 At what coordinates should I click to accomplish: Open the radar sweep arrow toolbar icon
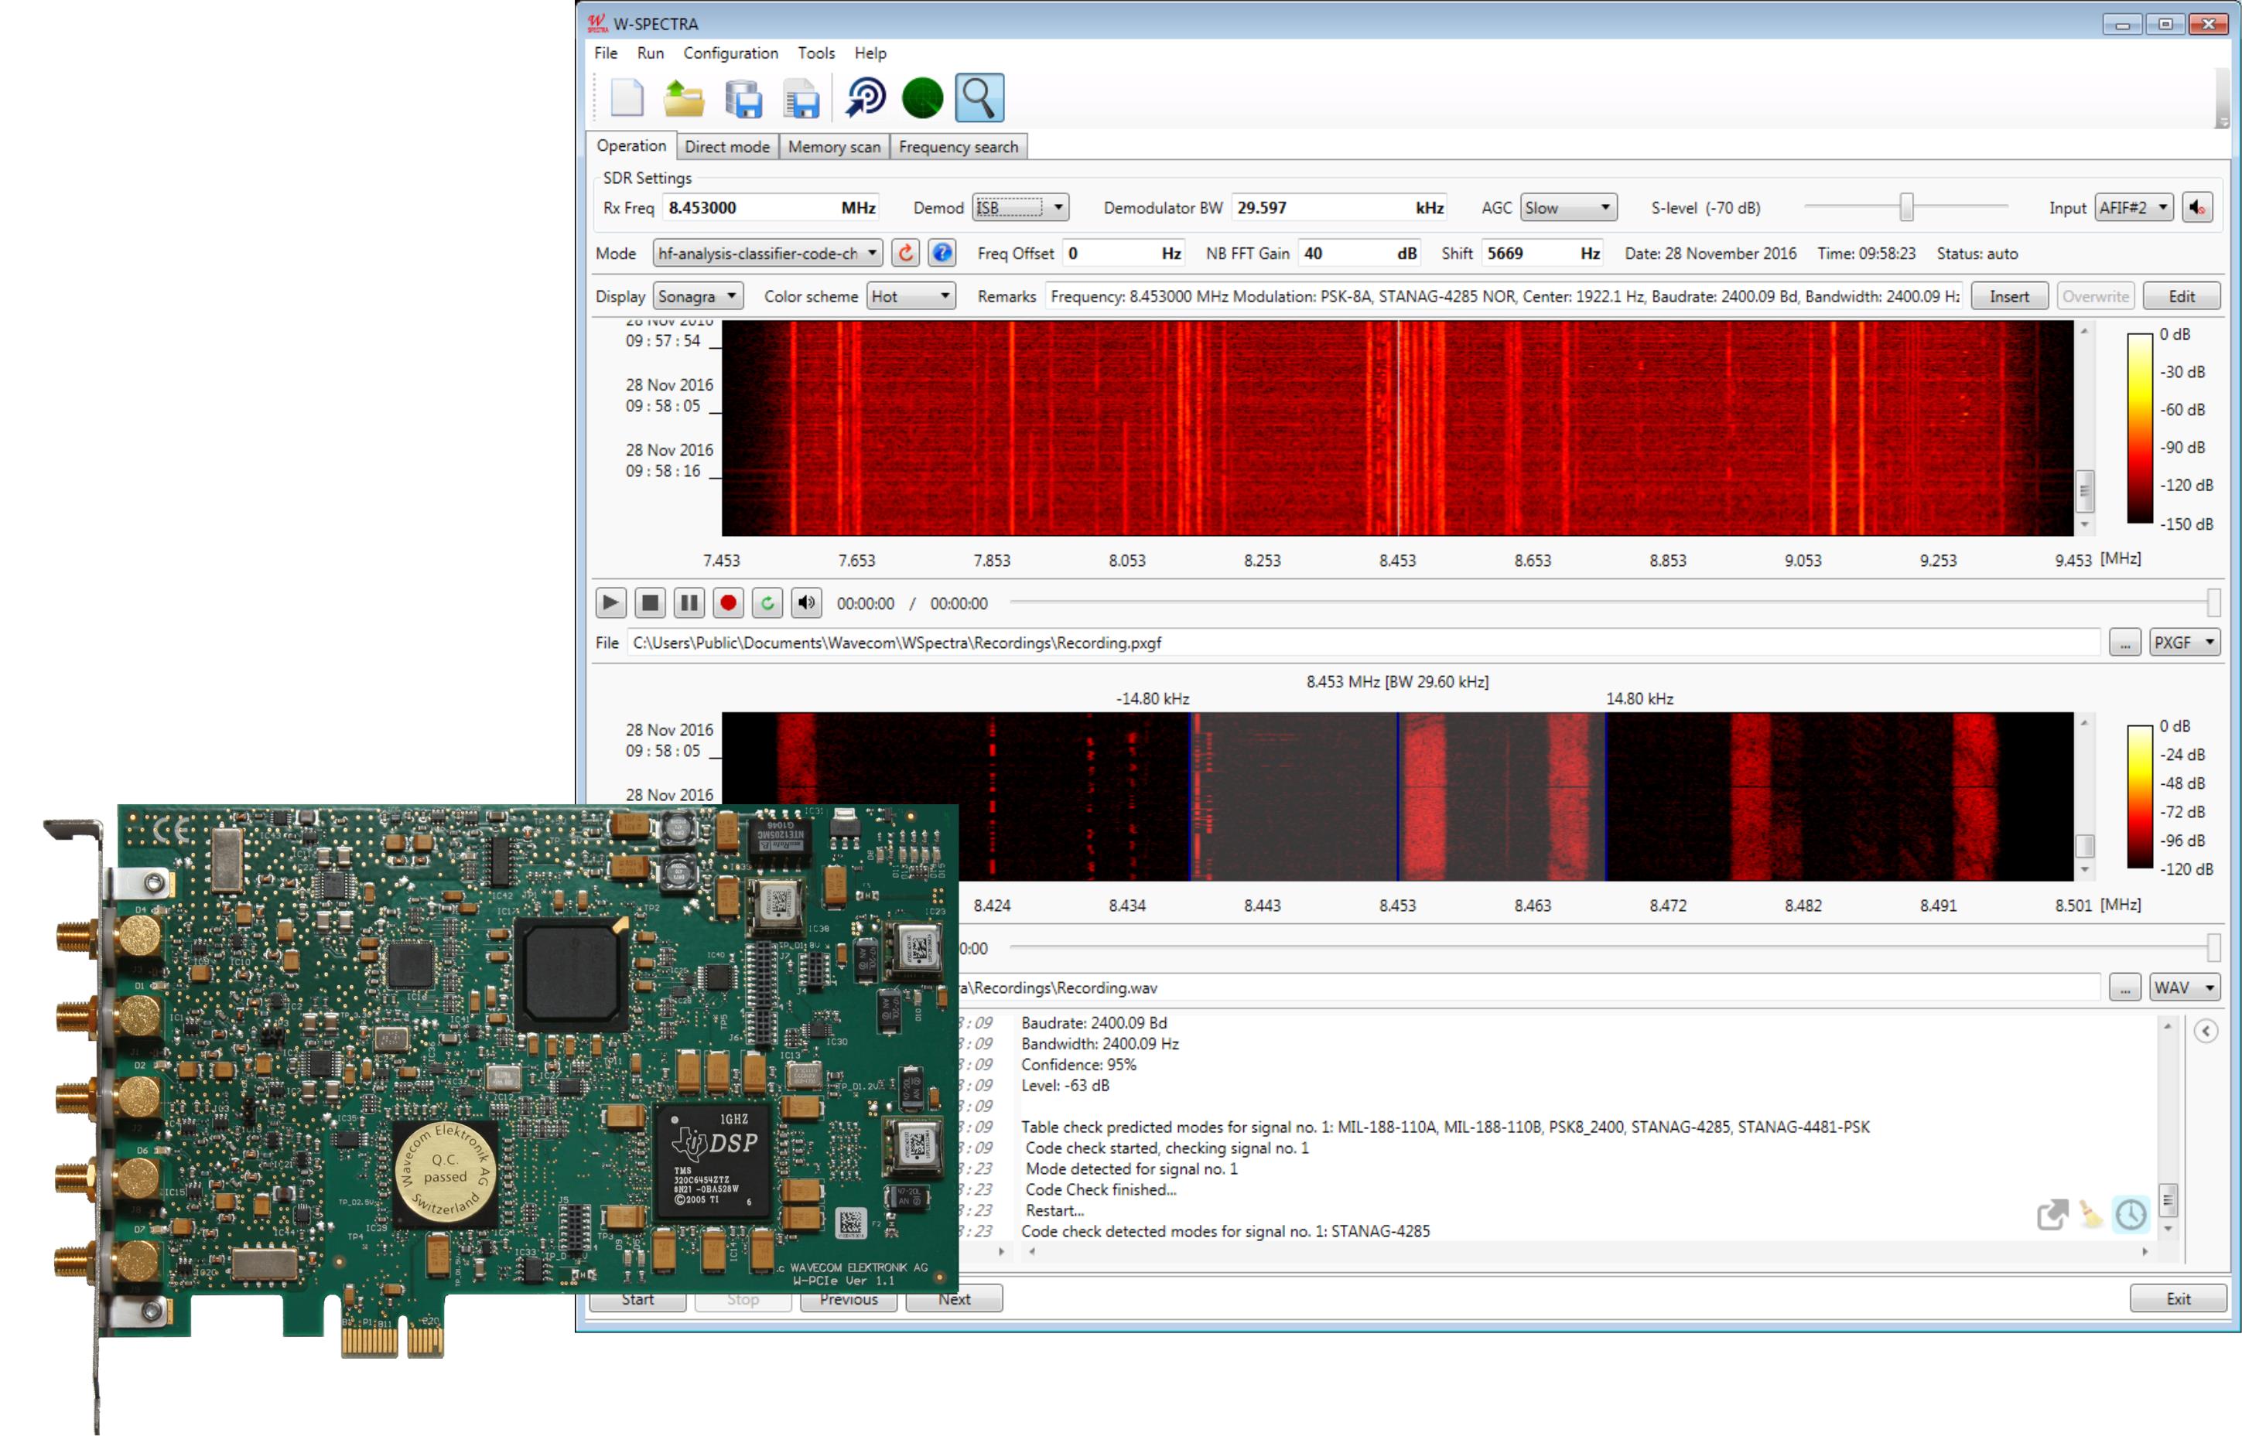[x=864, y=98]
